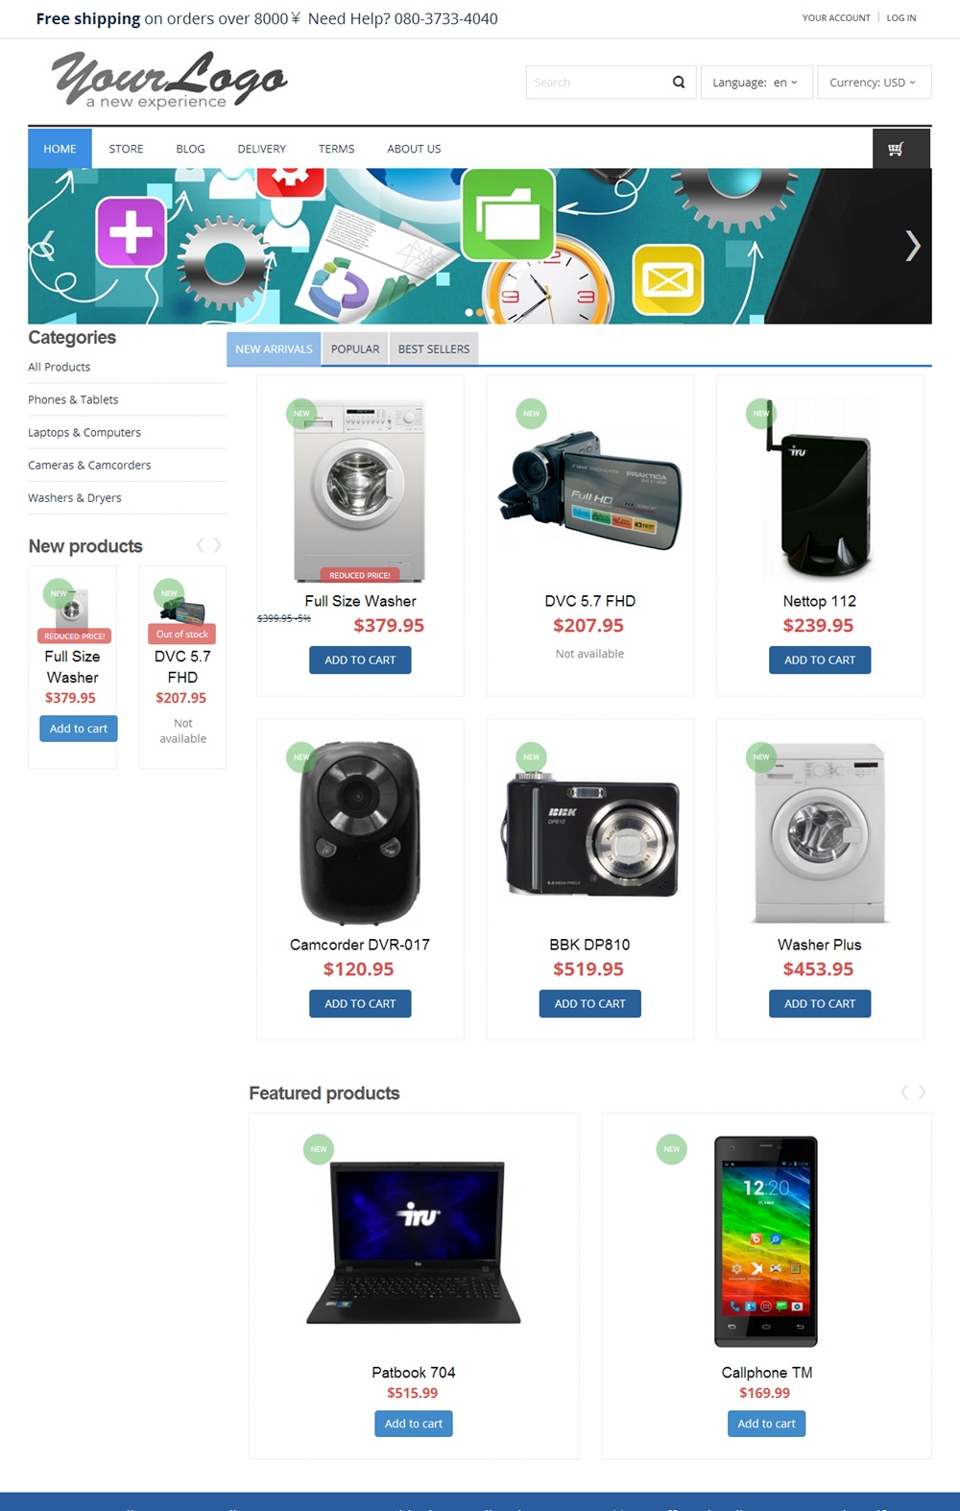This screenshot has width=960, height=1511.
Task: Add Patbook 704 to cart
Action: point(414,1424)
